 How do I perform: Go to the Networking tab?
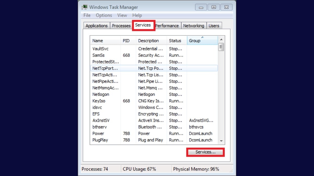(194, 26)
